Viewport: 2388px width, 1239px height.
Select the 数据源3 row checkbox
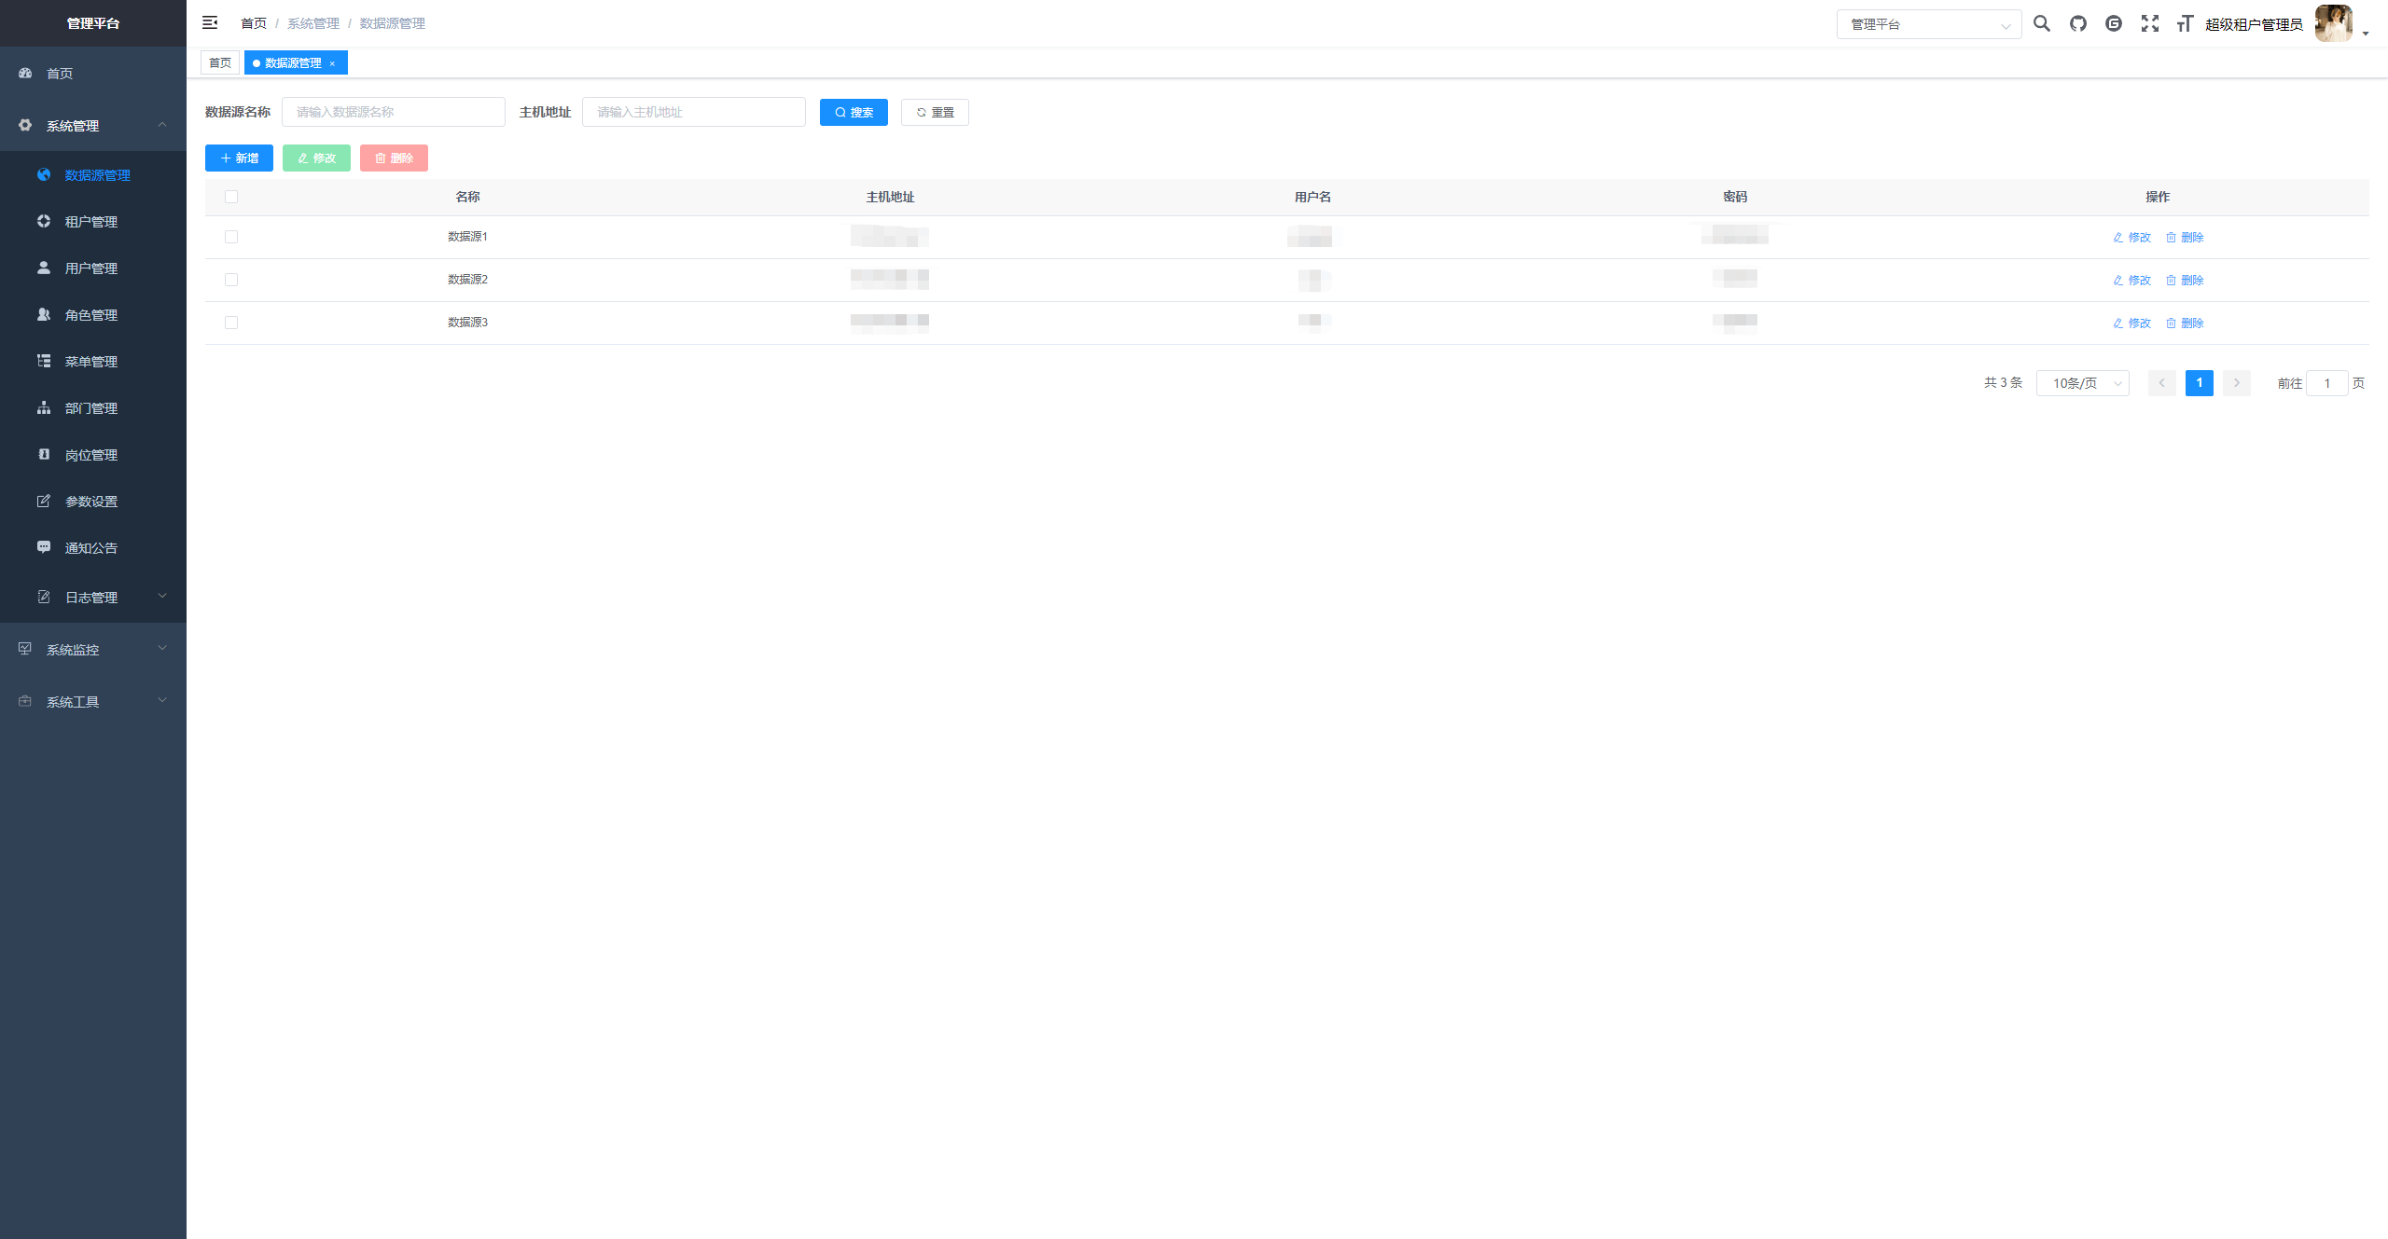tap(231, 323)
